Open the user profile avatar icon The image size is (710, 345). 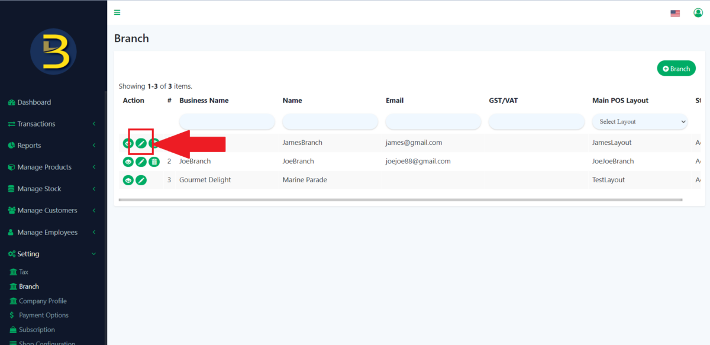[x=698, y=12]
